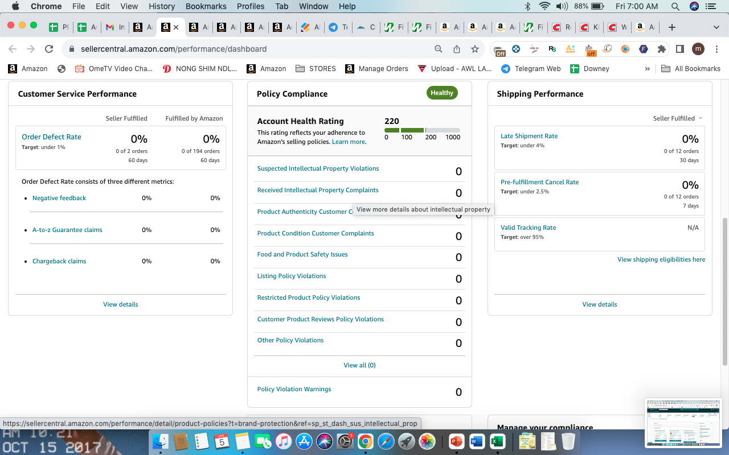
Task: Open Safari from the Dock
Action: (x=386, y=441)
